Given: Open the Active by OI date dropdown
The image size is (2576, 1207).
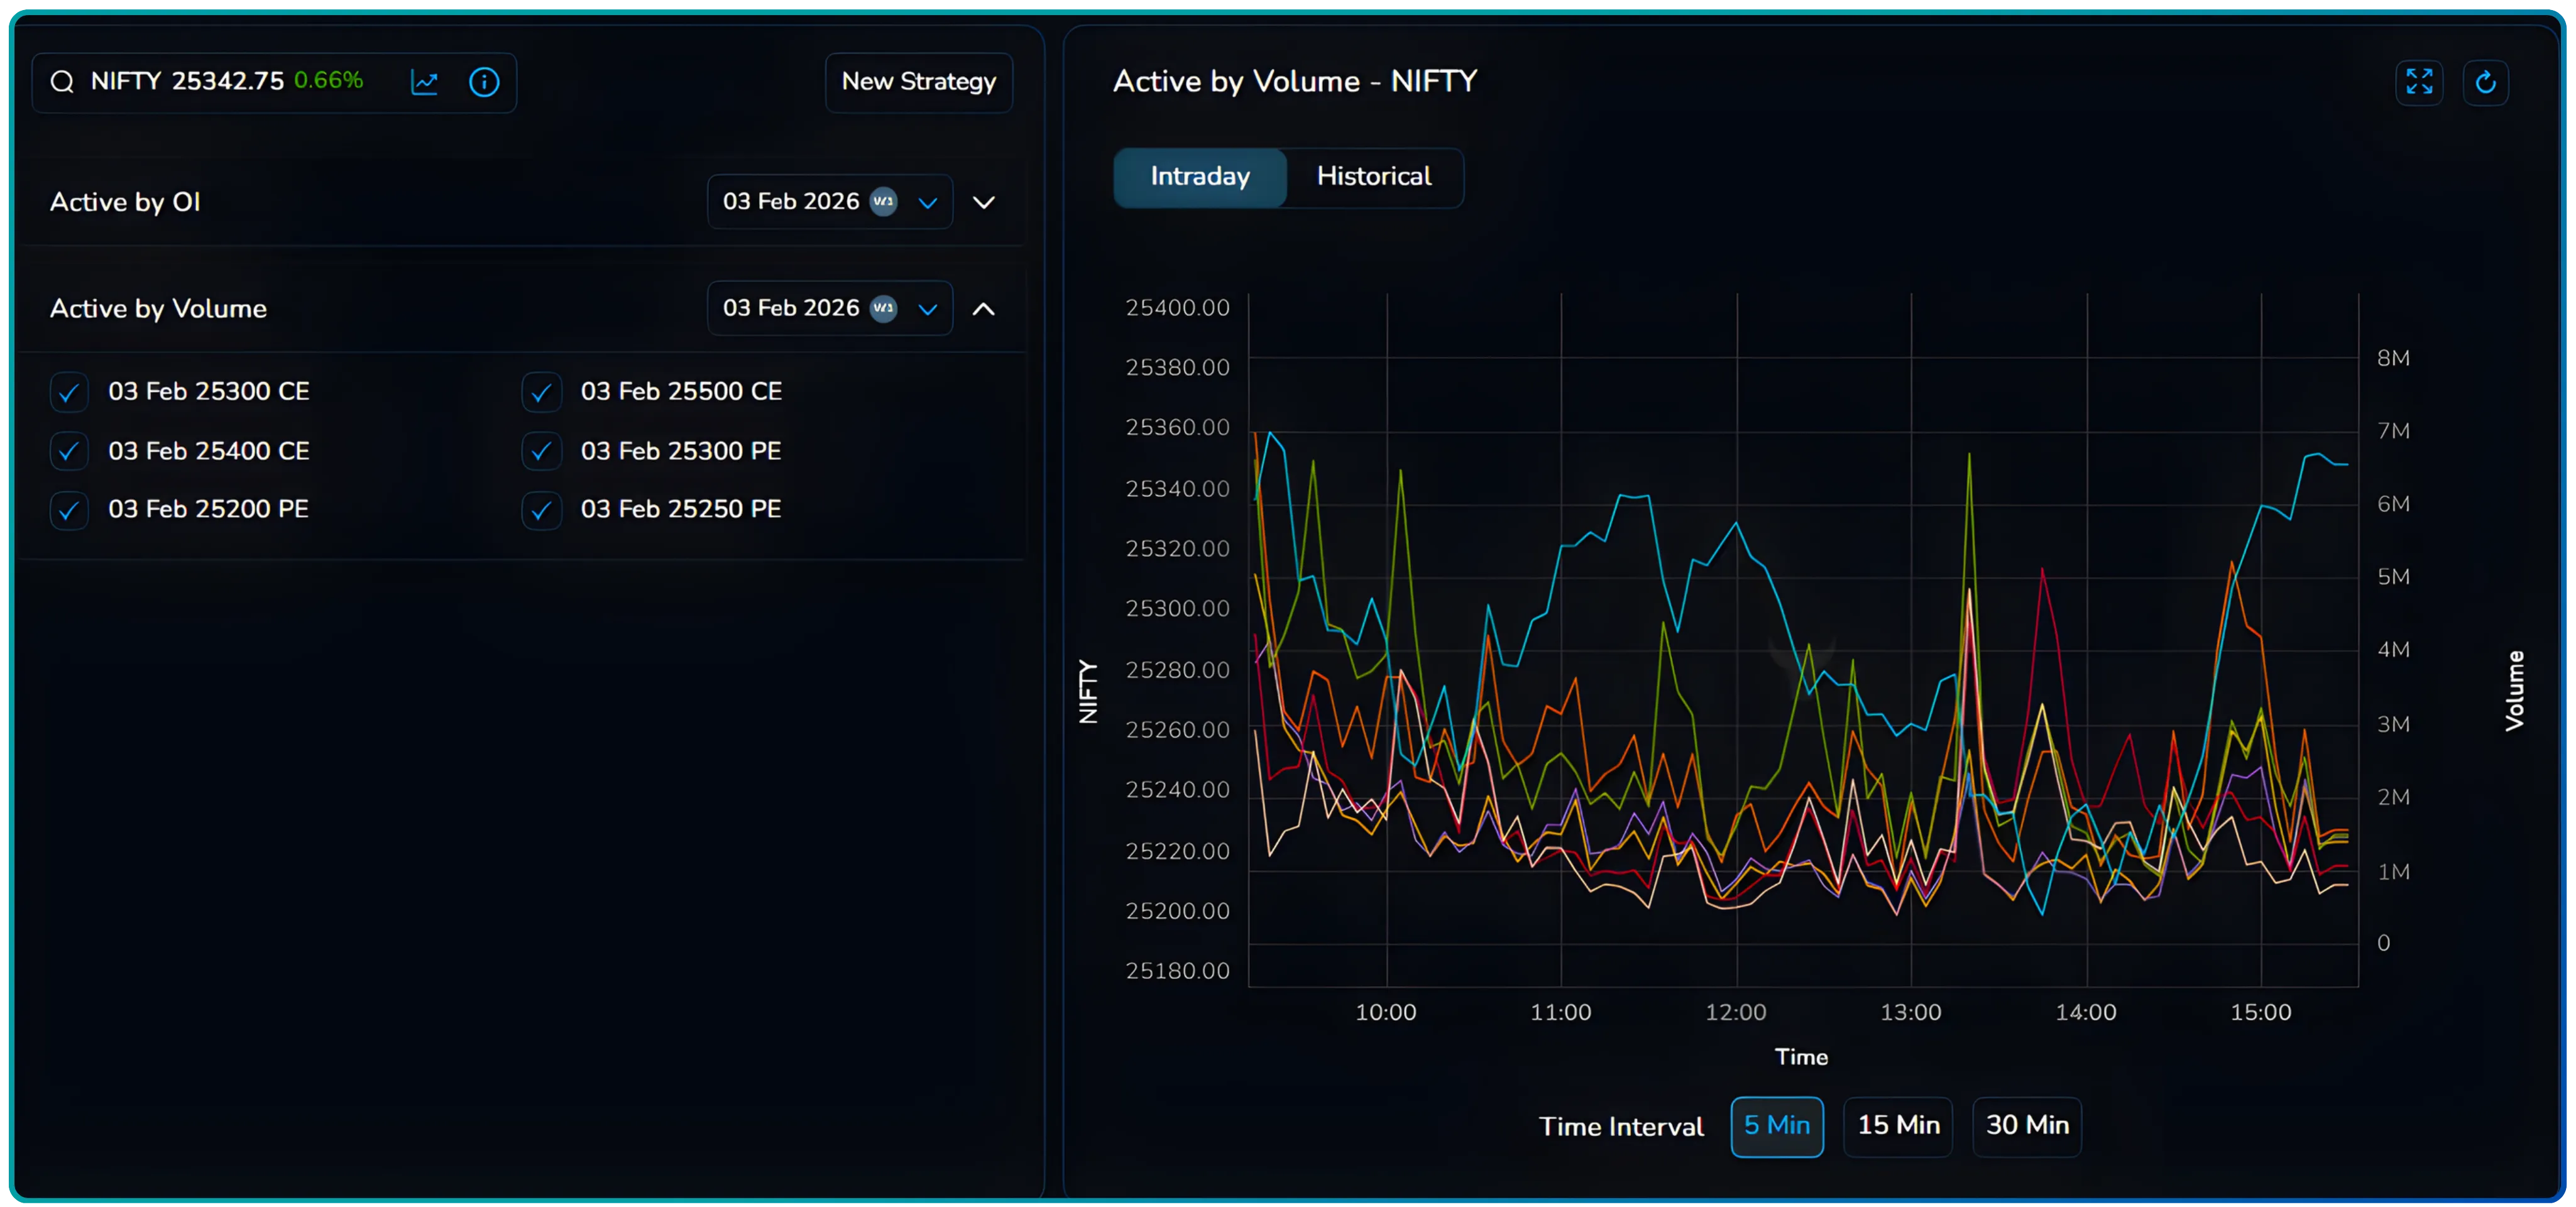Looking at the screenshot, I should 927,201.
